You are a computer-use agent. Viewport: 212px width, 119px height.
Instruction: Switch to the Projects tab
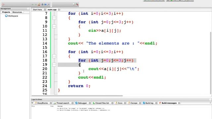pos(6,12)
